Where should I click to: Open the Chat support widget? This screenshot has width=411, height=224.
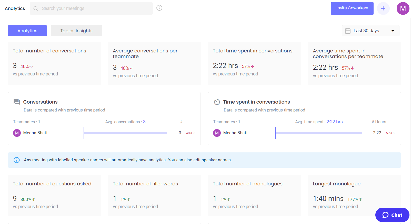(392, 215)
